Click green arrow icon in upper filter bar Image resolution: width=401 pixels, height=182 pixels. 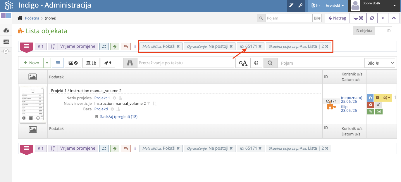(115, 46)
